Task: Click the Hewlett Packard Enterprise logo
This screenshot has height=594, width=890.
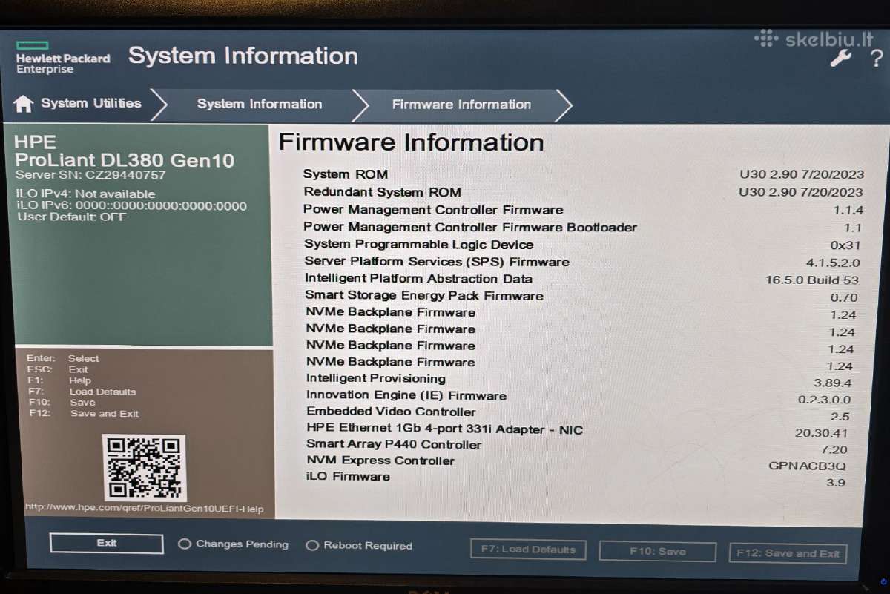Action: (63, 56)
